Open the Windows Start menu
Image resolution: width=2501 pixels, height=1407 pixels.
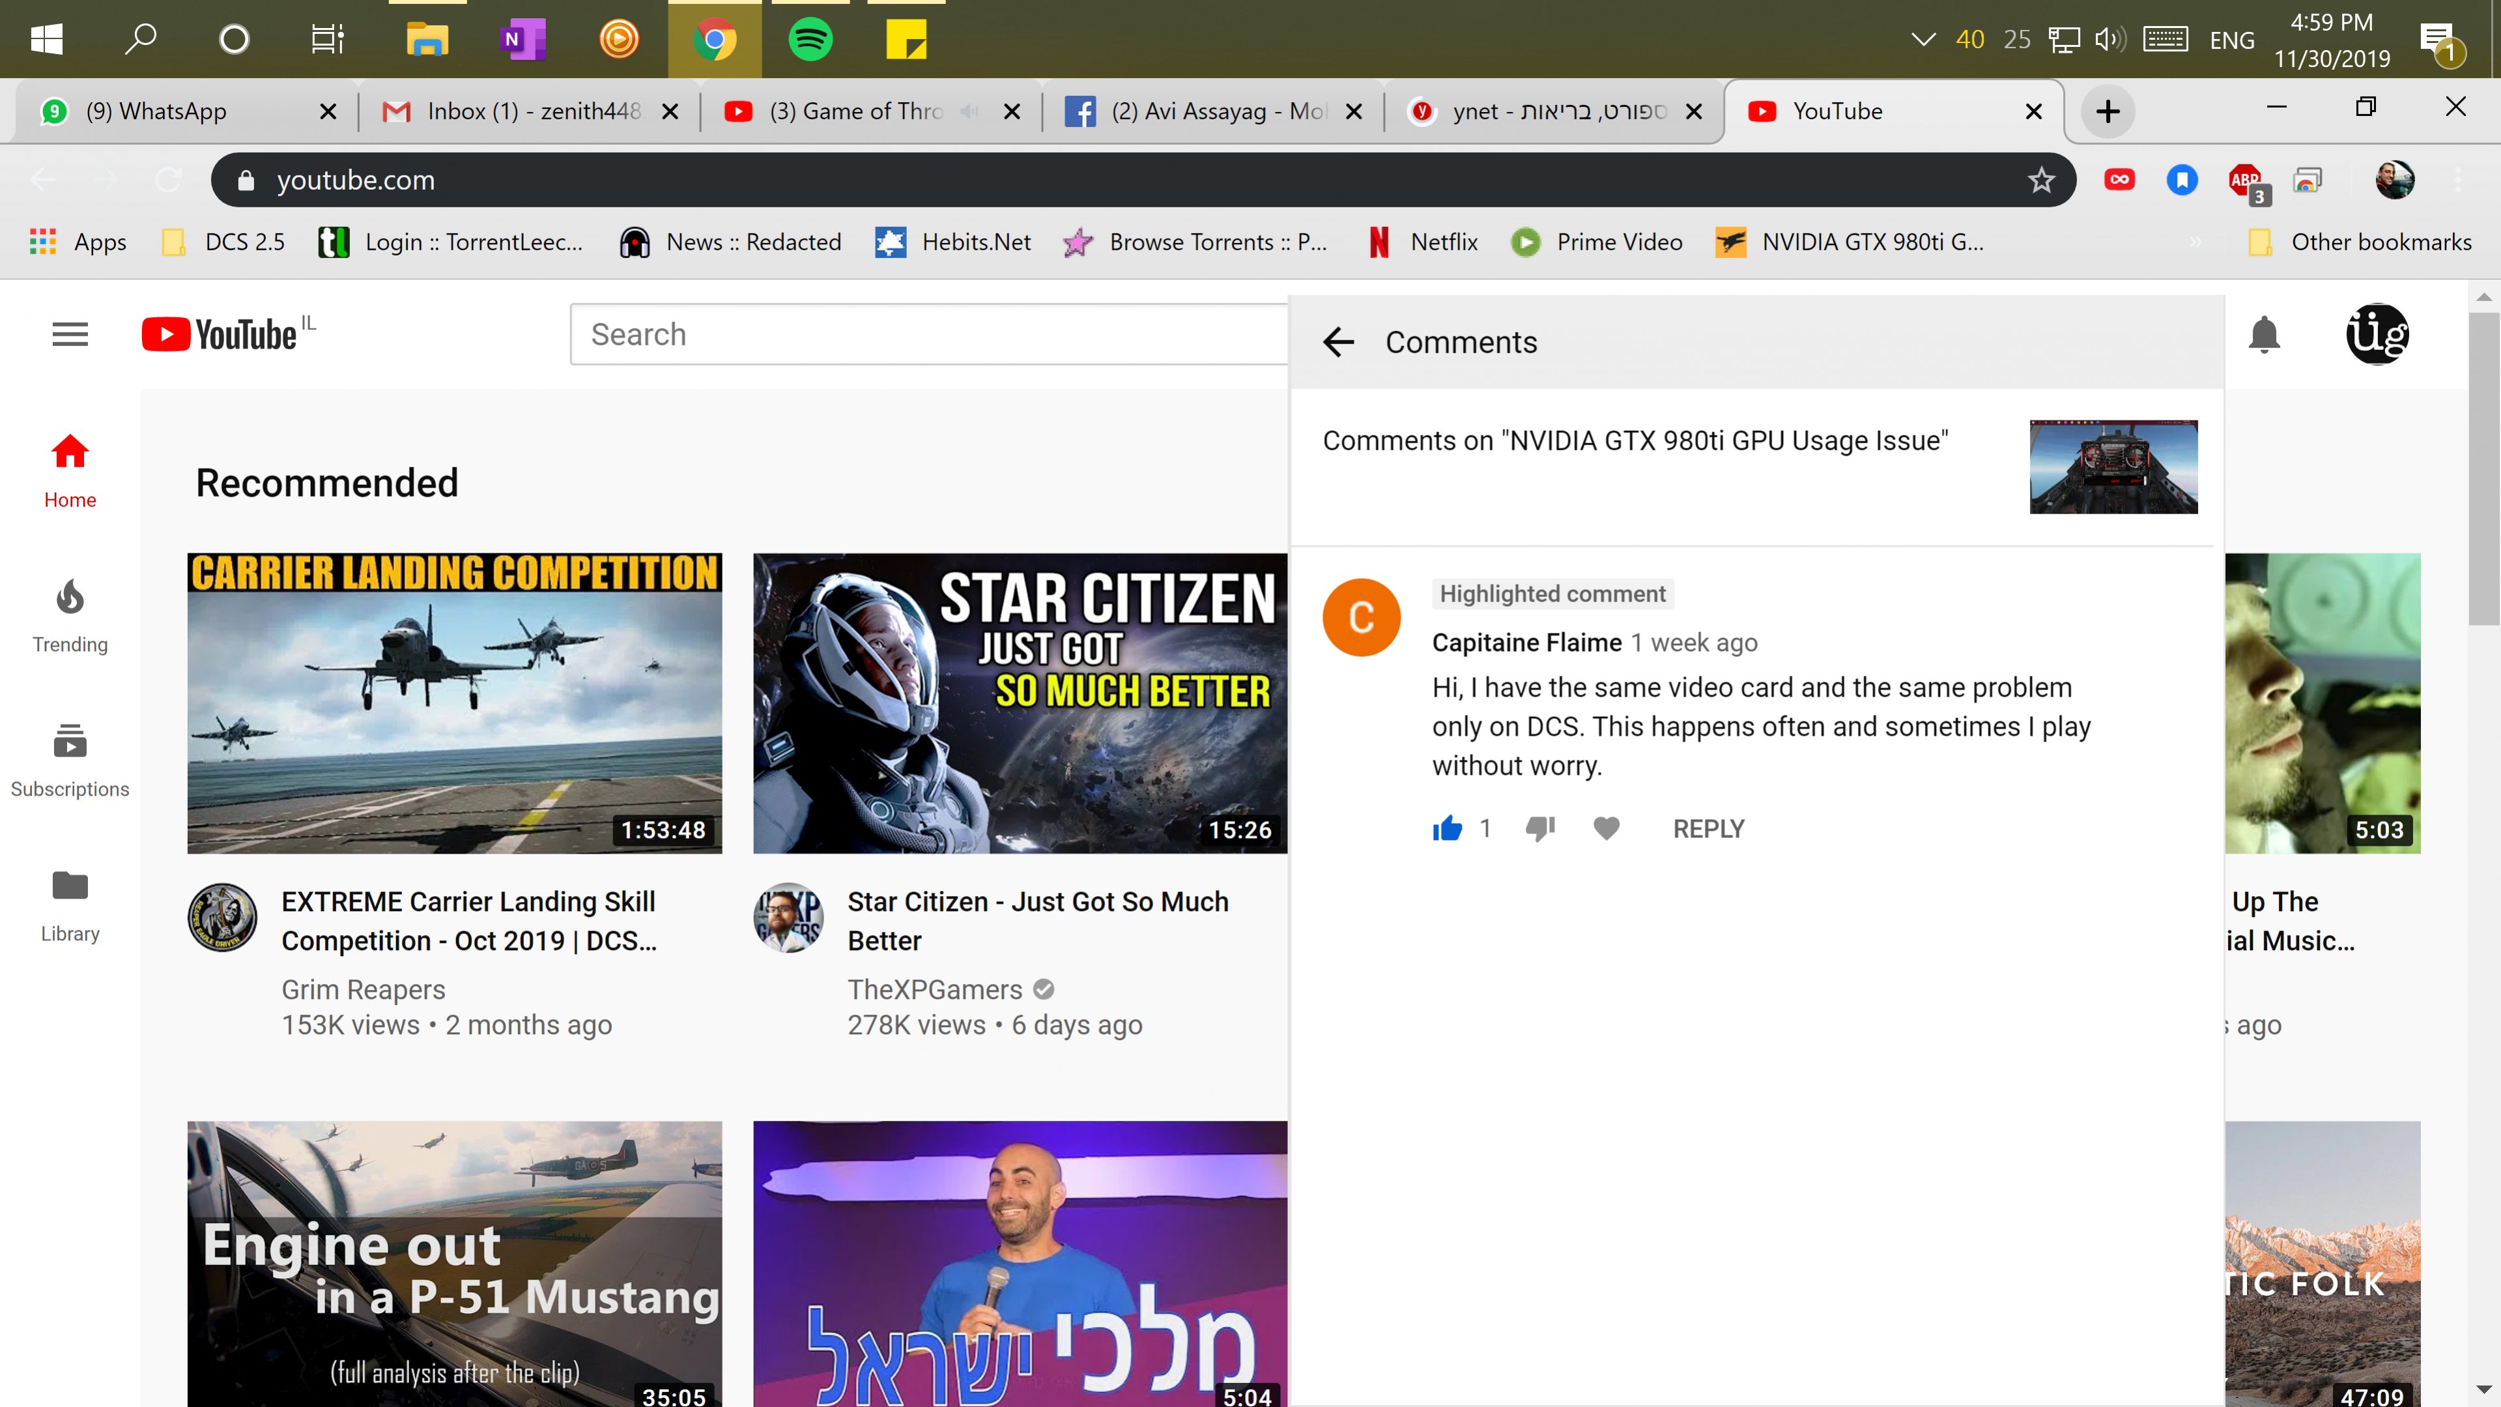[47, 39]
